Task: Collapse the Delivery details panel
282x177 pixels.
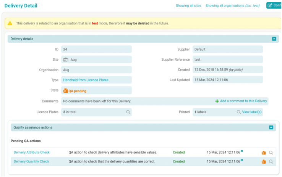Action: 274,39
